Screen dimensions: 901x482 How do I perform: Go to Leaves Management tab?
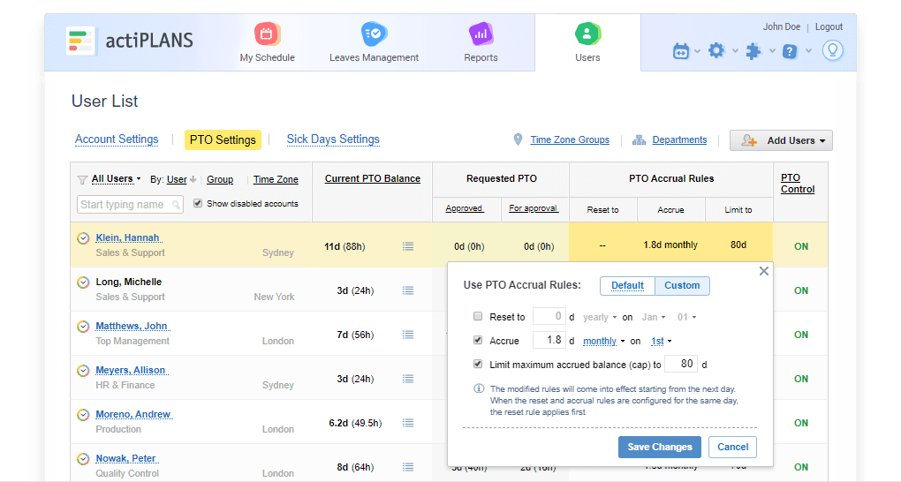(374, 42)
